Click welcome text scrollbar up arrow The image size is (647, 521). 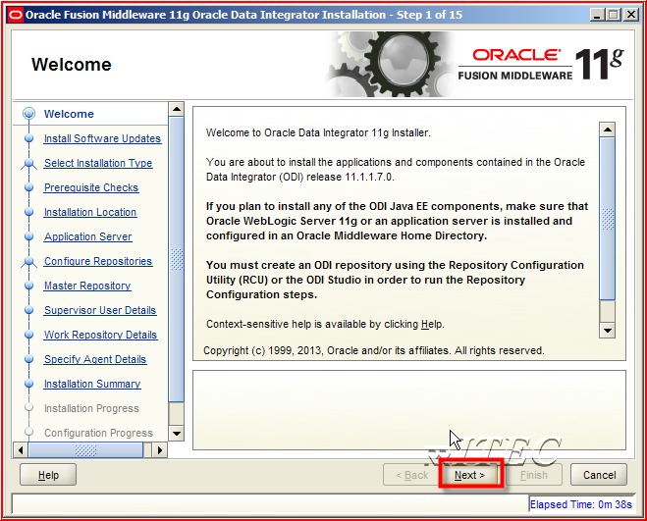tap(608, 130)
